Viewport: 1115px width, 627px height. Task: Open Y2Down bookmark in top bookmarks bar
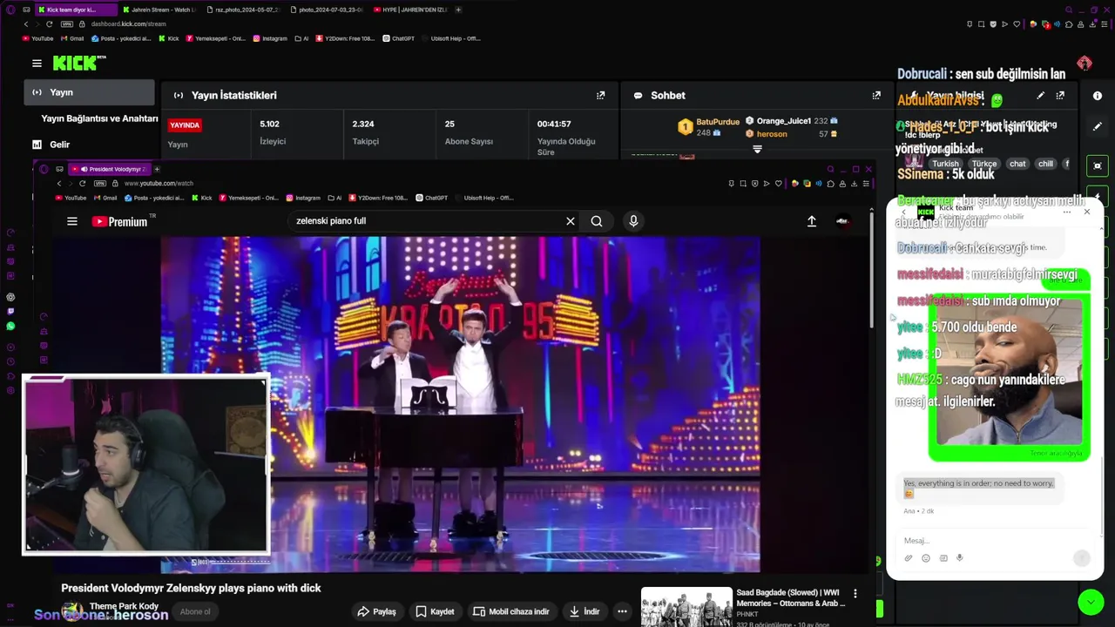345,38
